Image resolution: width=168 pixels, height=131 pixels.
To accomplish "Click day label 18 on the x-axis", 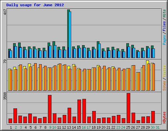I will 94,127.
